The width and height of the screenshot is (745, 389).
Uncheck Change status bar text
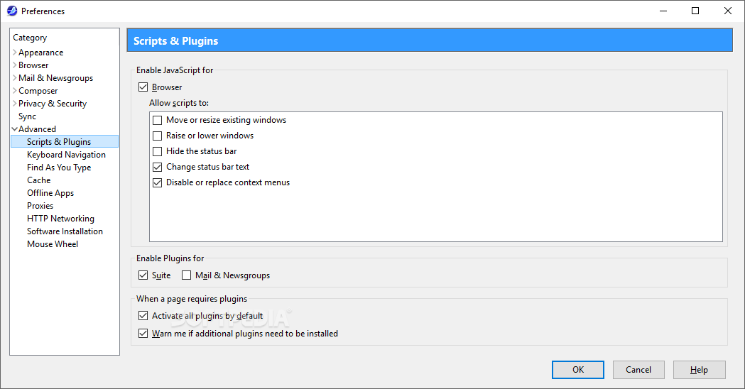tap(157, 168)
